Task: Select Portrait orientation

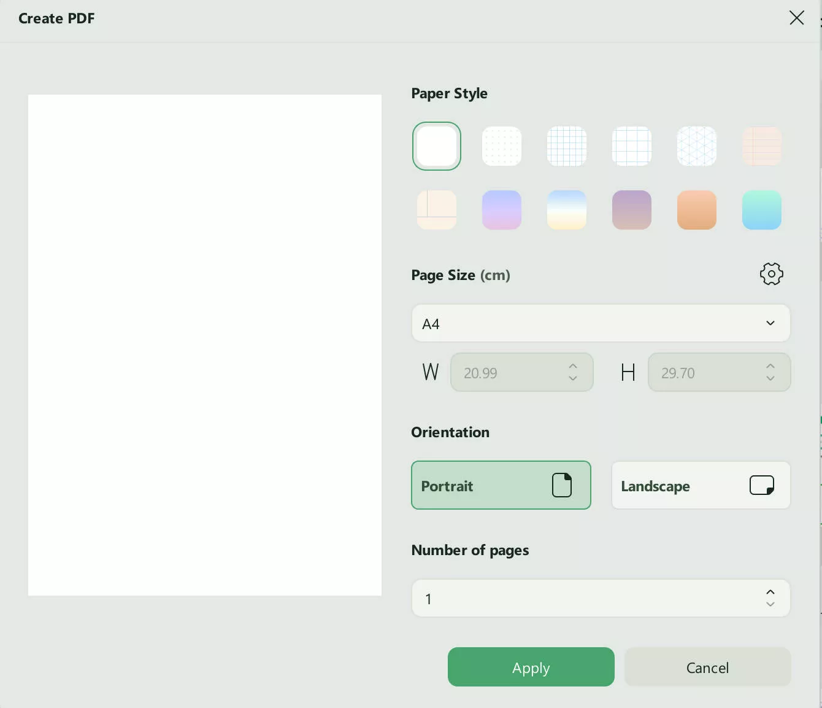Action: pos(501,485)
